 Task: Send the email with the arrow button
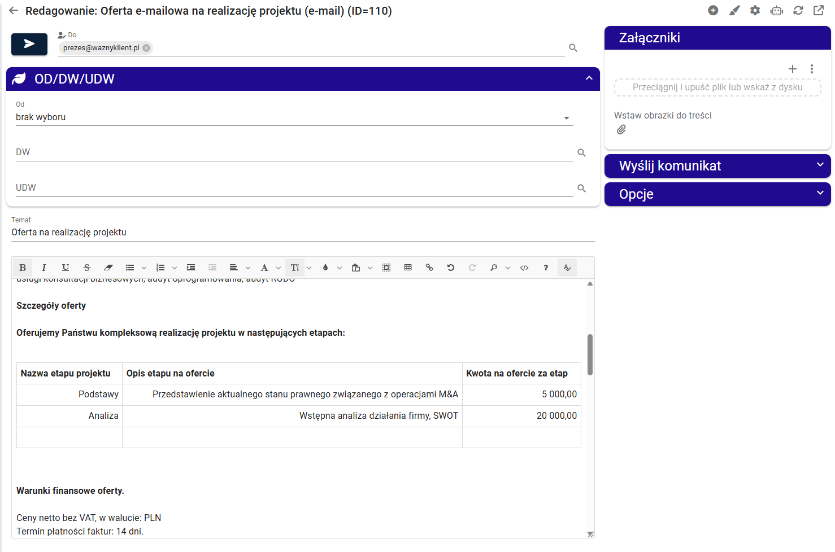(x=29, y=44)
